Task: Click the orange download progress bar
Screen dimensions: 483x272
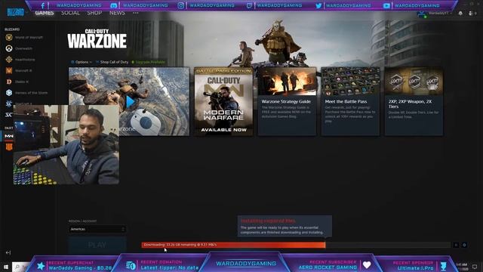Action: pyautogui.click(x=233, y=245)
